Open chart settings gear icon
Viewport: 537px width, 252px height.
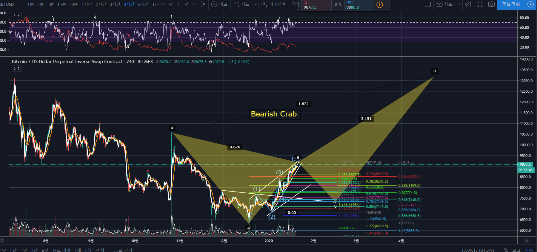pos(468,4)
